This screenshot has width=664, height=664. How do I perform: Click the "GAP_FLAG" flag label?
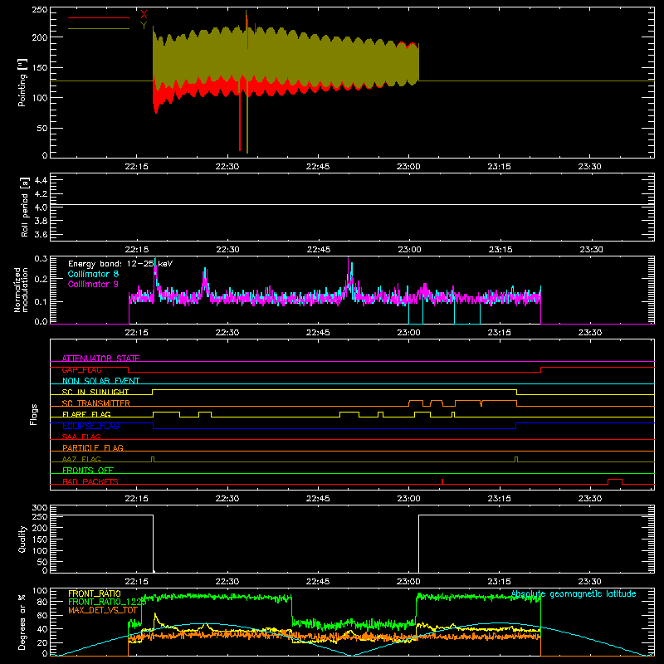pyautogui.click(x=81, y=369)
